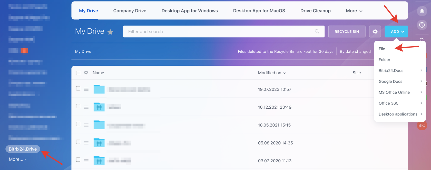Open row menu for 03.02.2020 11:13 folder
Viewport: 431px width, 170px height.
point(86,161)
